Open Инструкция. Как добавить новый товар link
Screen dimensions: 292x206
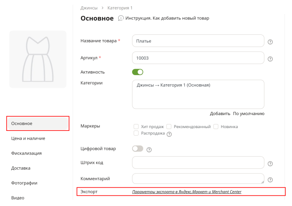tap(167, 18)
